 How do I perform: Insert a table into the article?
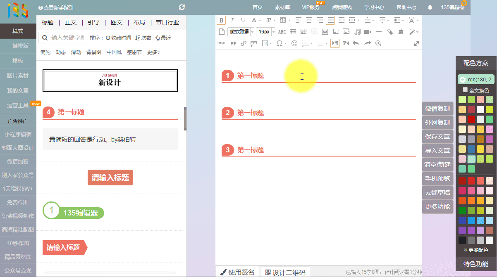(293, 32)
